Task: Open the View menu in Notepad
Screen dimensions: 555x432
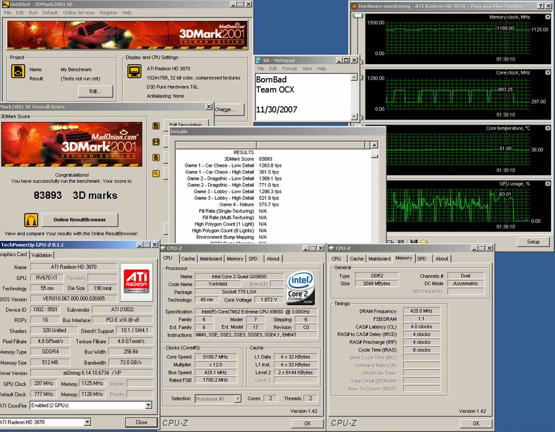Action: pyautogui.click(x=307, y=69)
